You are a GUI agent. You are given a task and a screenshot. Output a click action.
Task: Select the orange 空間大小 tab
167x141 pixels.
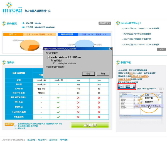point(13,34)
